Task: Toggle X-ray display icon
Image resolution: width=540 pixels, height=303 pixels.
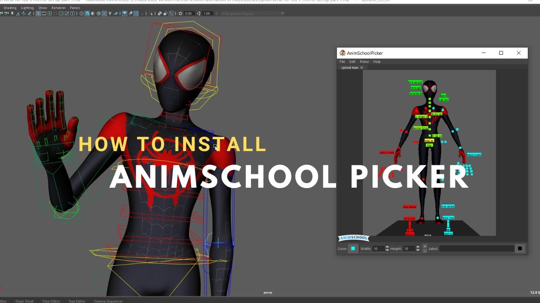Action: click(x=160, y=13)
